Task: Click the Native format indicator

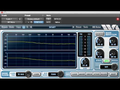Action: pyautogui.click(x=57, y=22)
